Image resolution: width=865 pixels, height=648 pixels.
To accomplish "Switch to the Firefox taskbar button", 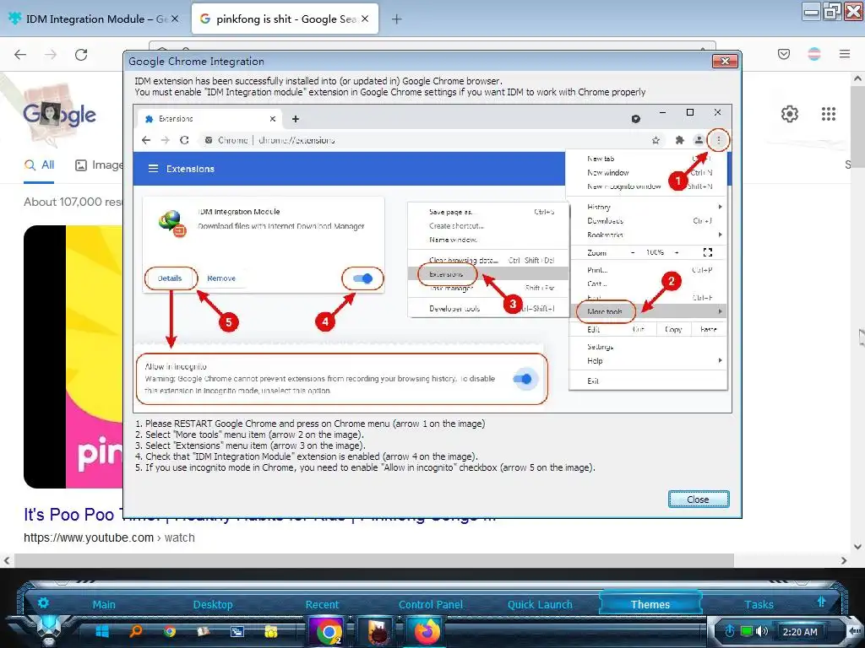I will 427,631.
